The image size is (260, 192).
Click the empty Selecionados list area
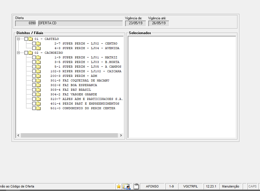tap(182, 87)
